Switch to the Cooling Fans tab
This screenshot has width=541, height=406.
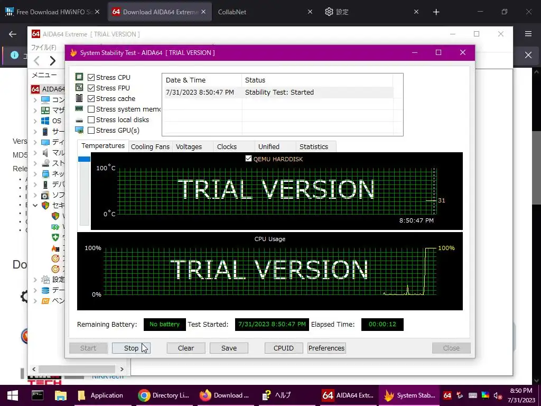pos(150,147)
